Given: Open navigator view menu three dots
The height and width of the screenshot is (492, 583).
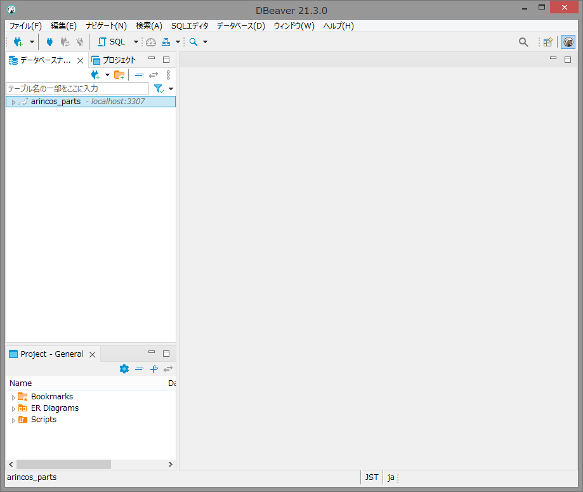Looking at the screenshot, I should (x=169, y=75).
